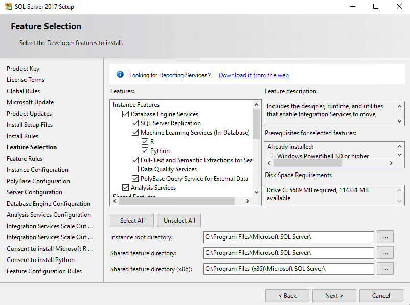Click Consent to install Python step

click(40, 259)
